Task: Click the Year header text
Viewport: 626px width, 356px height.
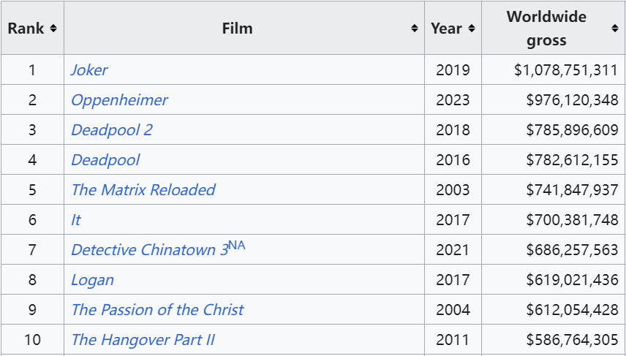Action: 447,29
